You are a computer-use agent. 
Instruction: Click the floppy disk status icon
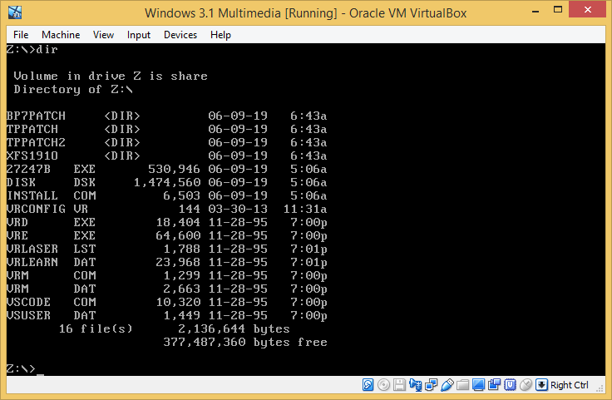coord(399,385)
